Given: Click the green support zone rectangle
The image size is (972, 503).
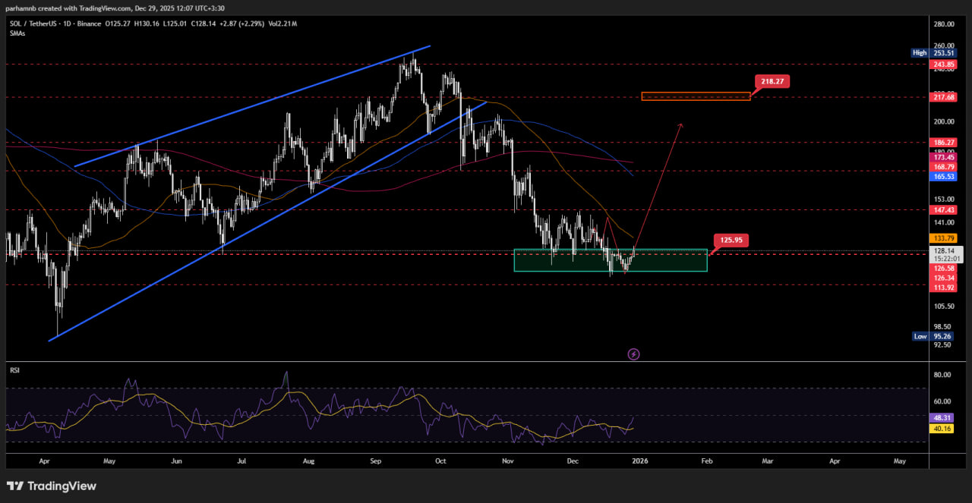Looking at the screenshot, I should coord(610,260).
